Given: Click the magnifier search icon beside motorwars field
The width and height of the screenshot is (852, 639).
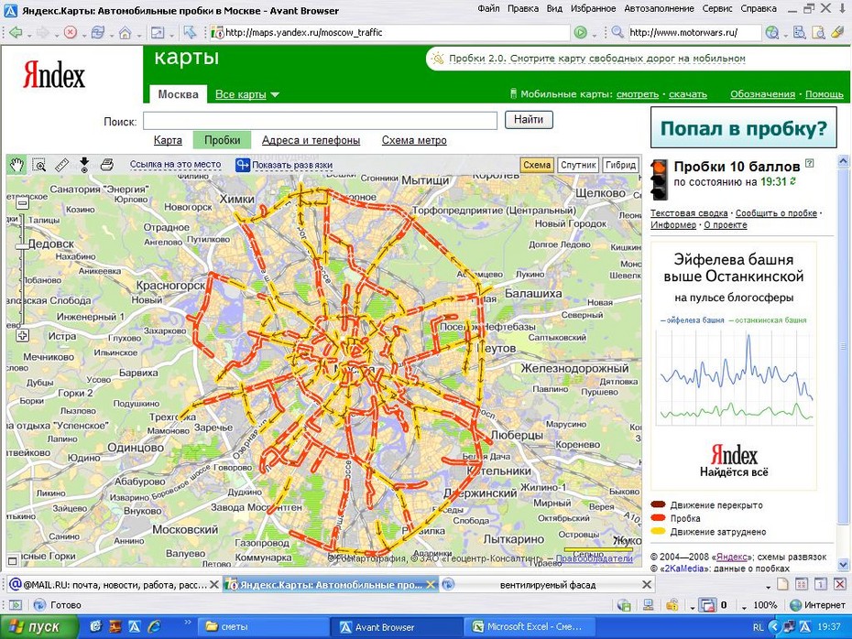Looking at the screenshot, I should [617, 32].
